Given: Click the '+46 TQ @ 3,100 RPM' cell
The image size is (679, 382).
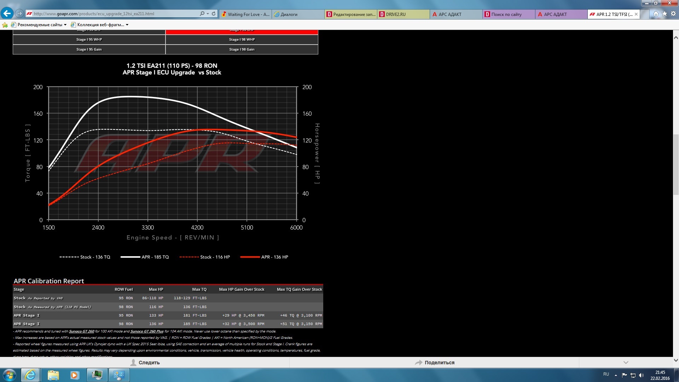Looking at the screenshot, I should click(301, 316).
